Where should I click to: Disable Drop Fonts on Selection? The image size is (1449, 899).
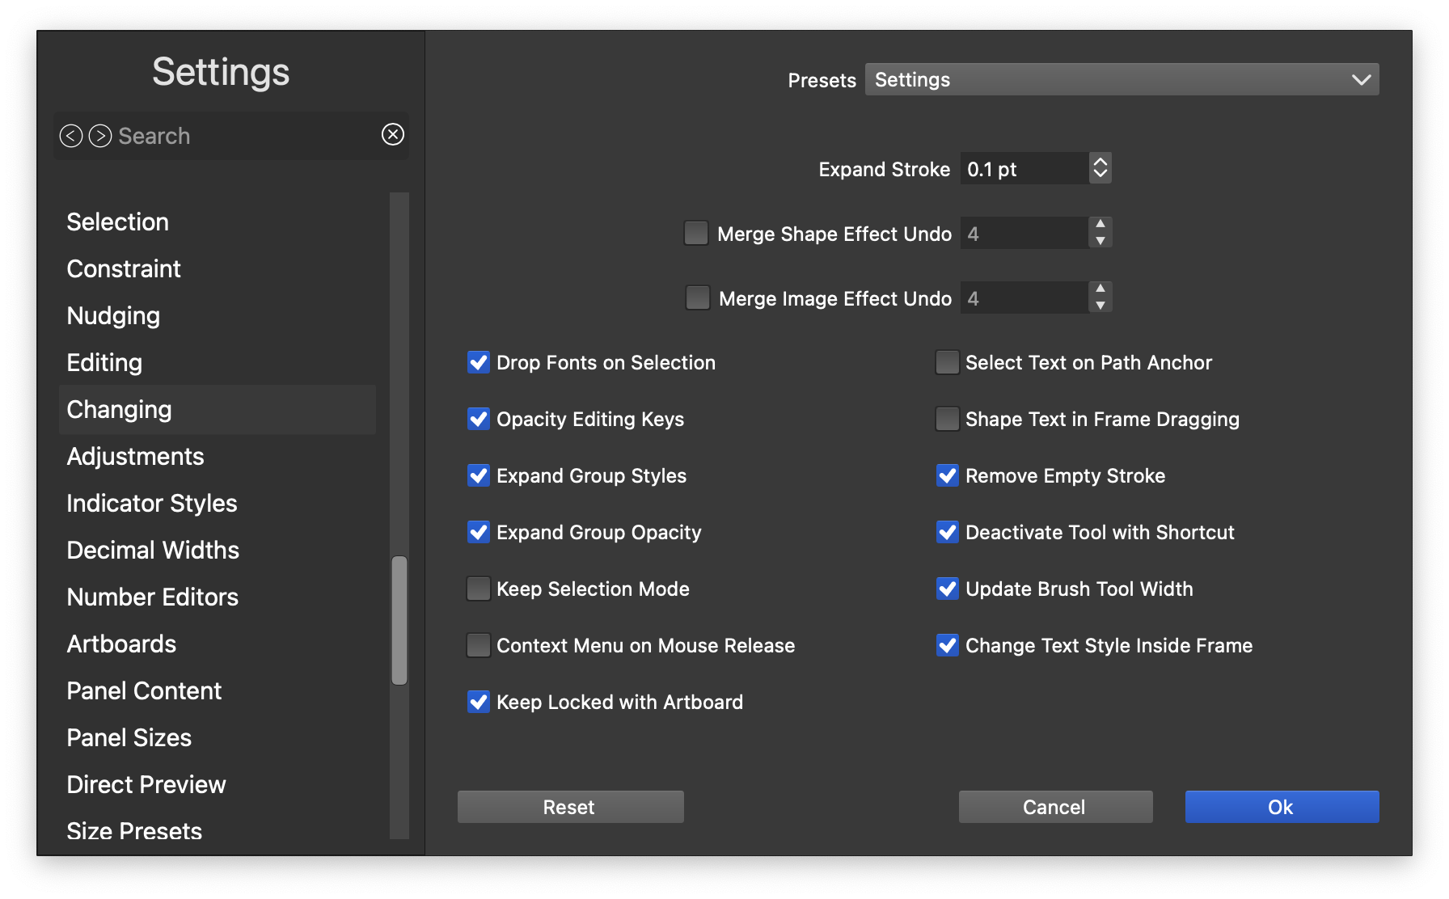pos(479,362)
